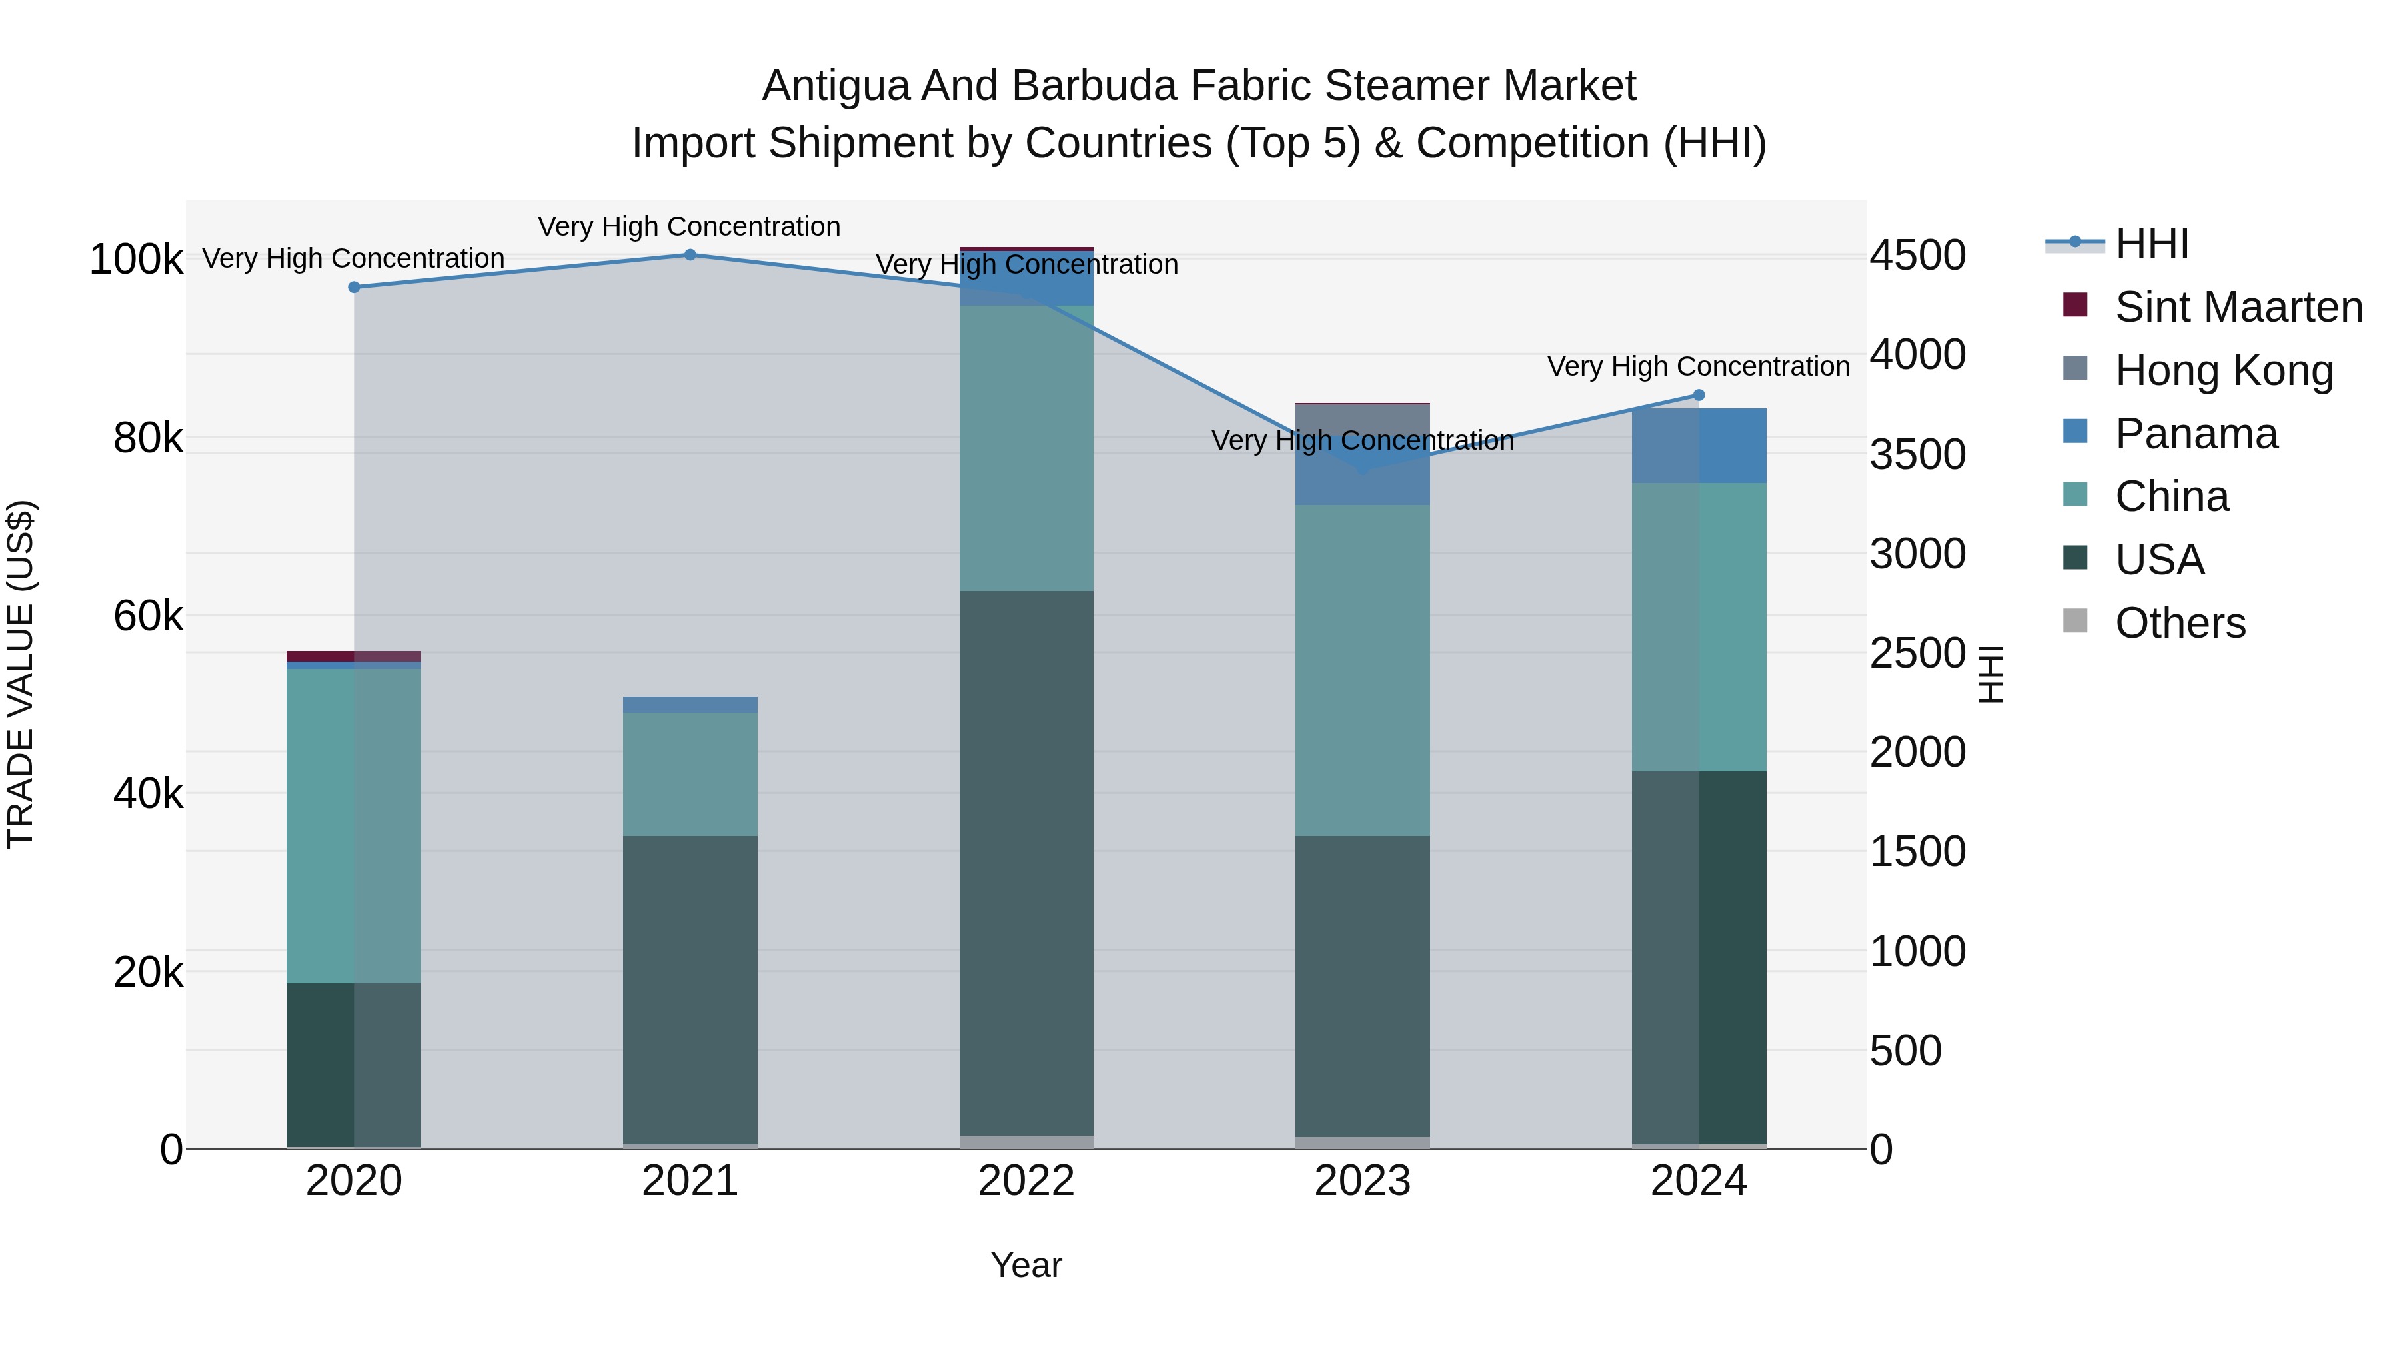Click 'Very High Concentration' label above 2021
2399x1349 pixels.
[689, 226]
